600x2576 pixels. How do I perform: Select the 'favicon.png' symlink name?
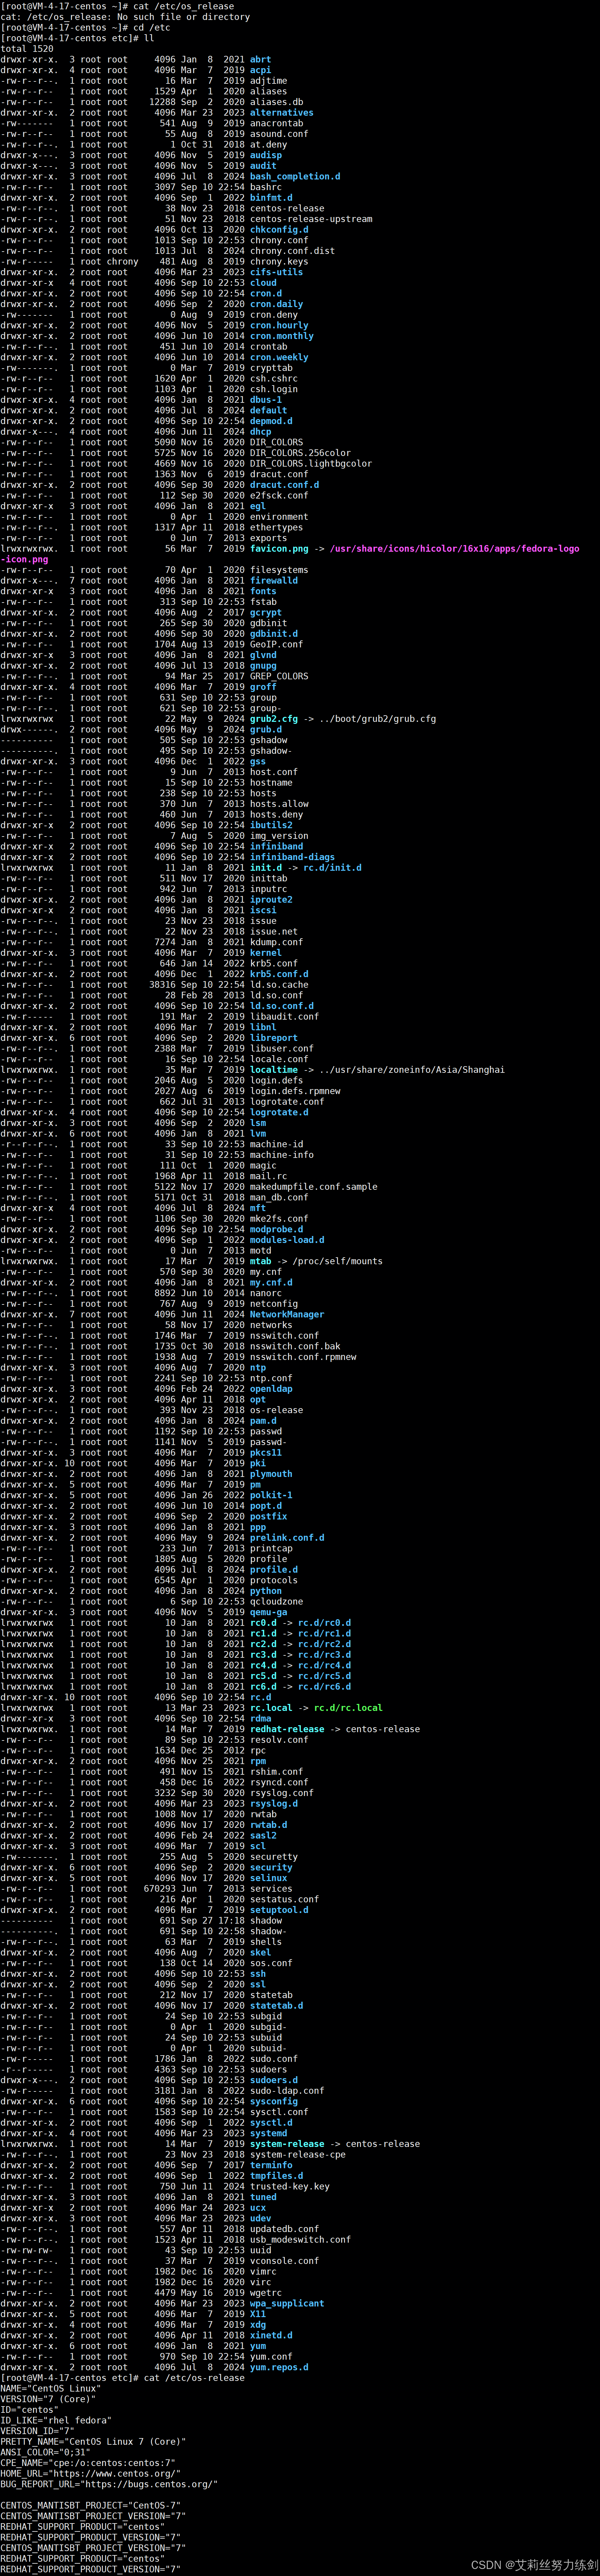tap(279, 548)
